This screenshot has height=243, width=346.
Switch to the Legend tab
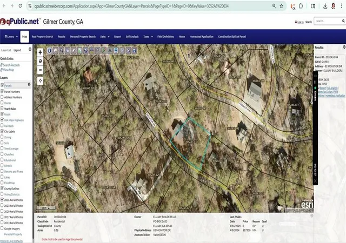[17, 50]
